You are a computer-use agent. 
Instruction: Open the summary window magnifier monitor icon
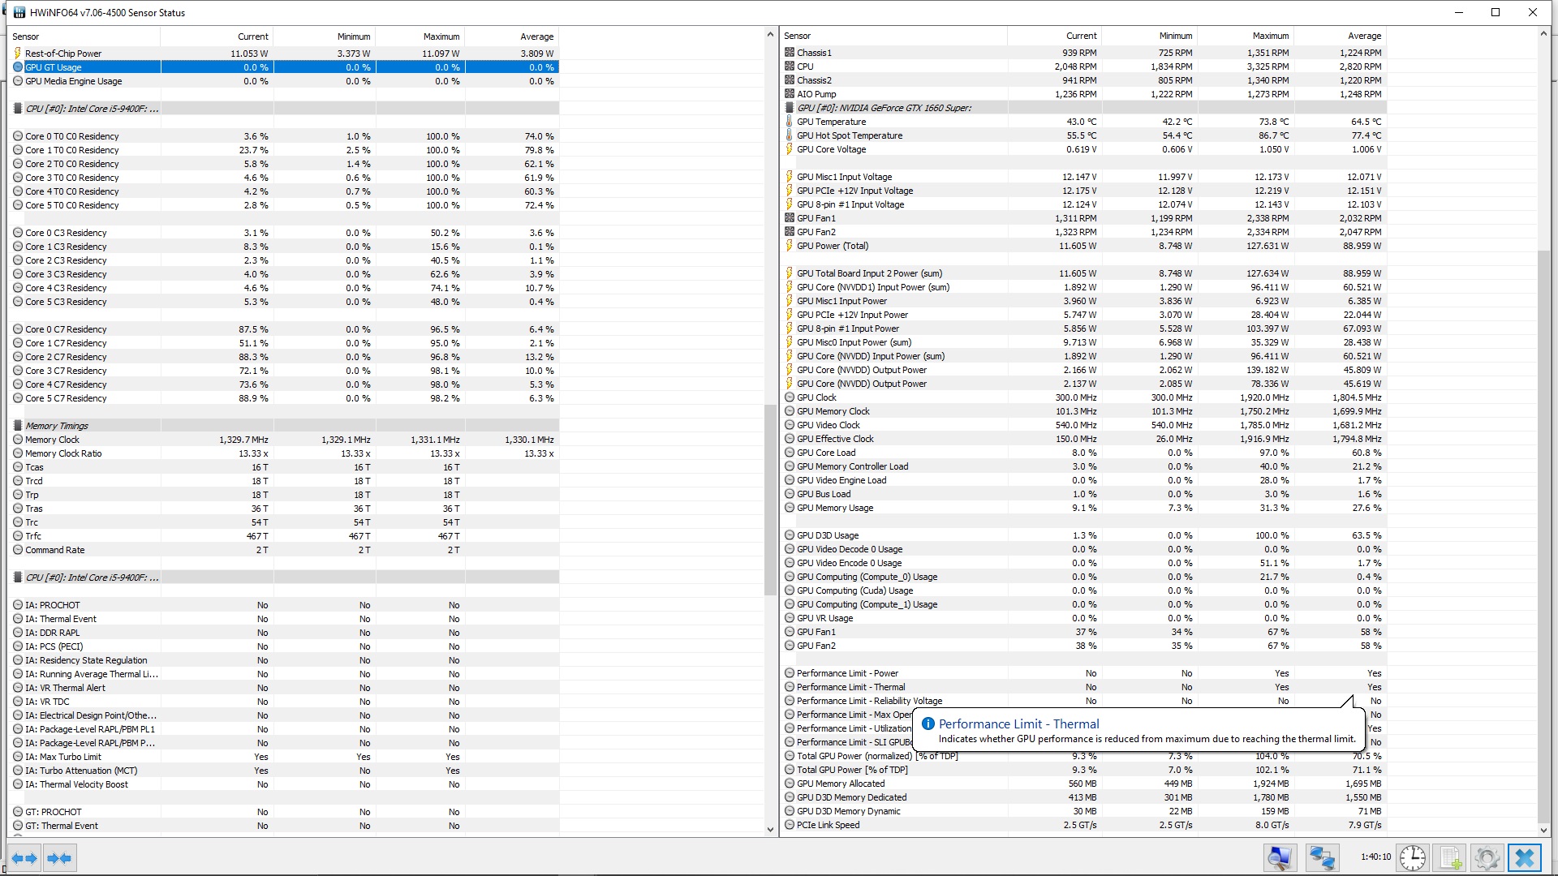1280,857
